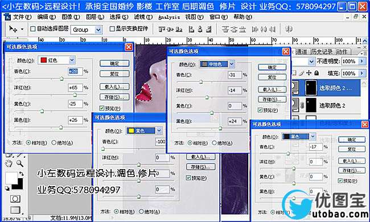Switch to the 历史记录 tab
The image size is (370, 222).
(x=321, y=52)
